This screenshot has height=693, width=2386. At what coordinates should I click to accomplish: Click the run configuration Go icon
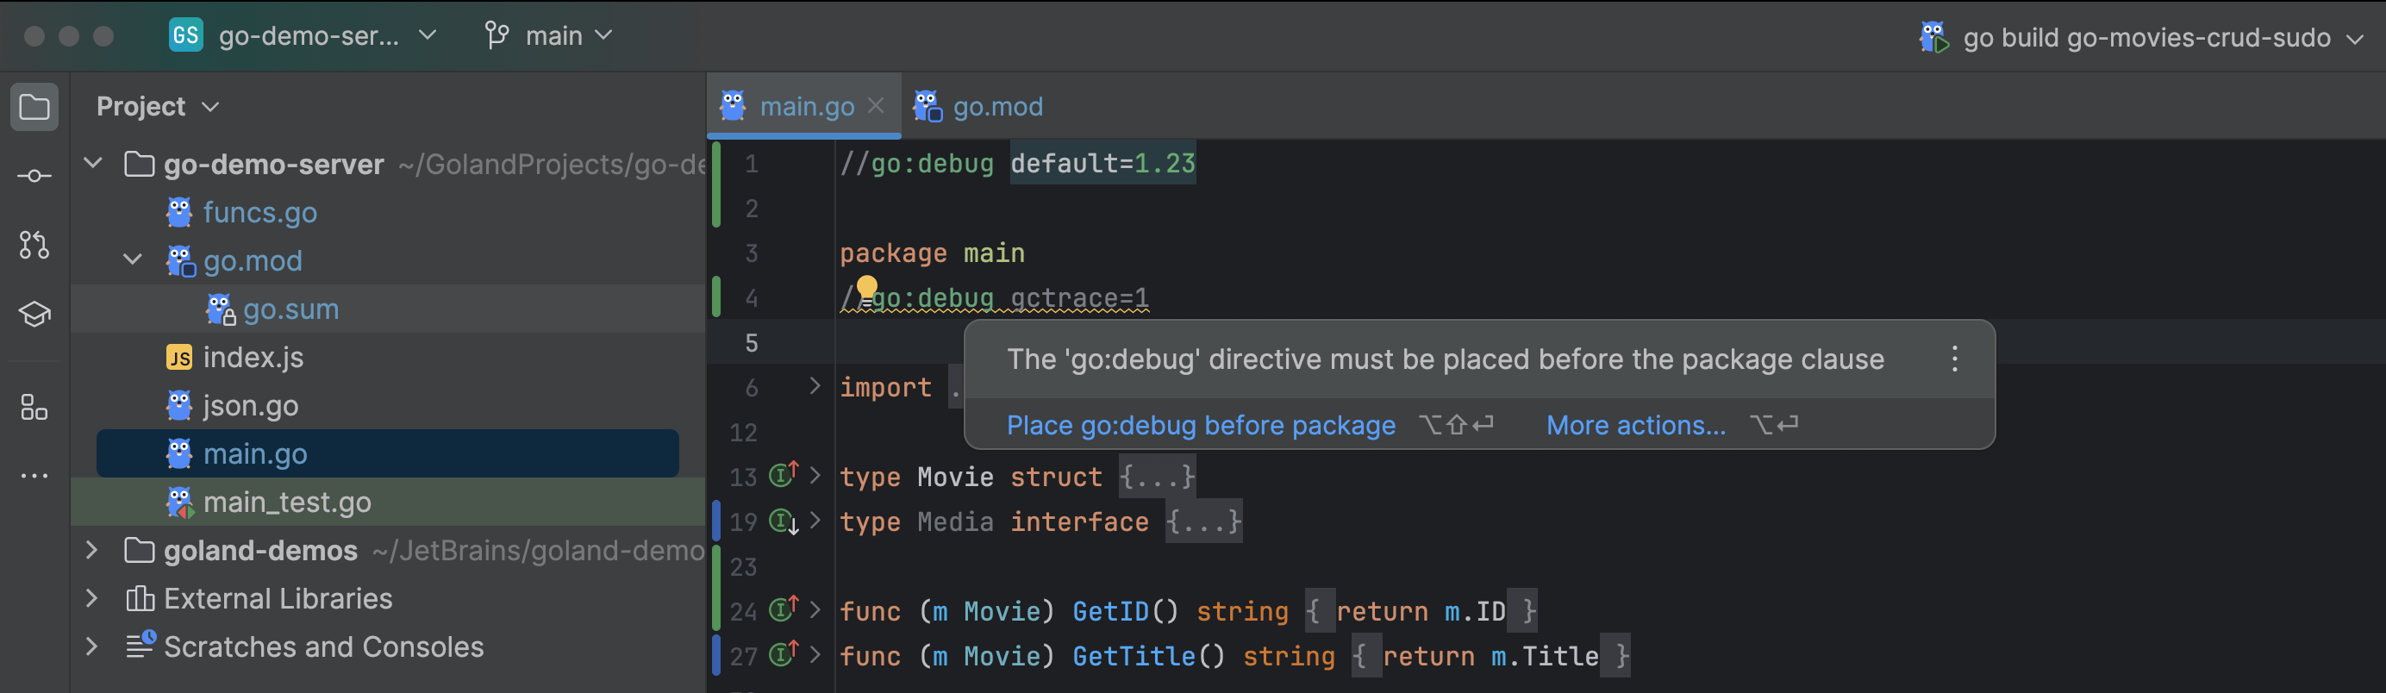tap(1933, 38)
